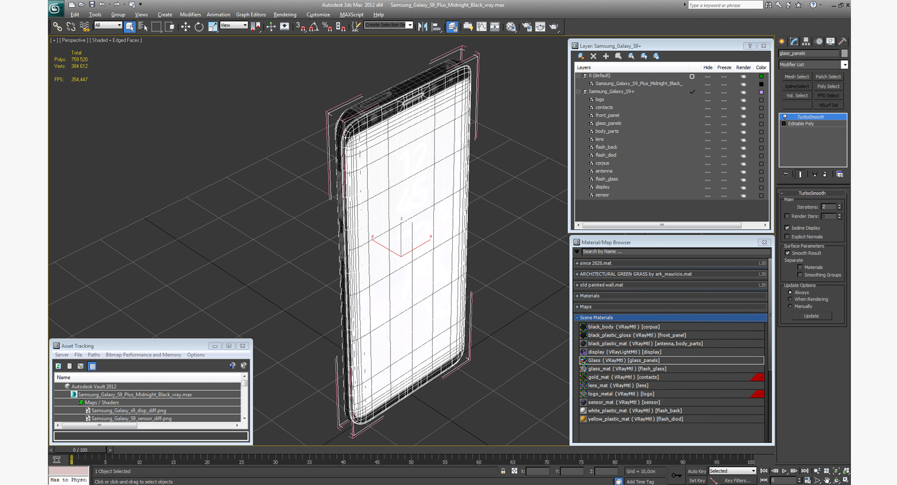This screenshot has height=485, width=897.
Task: Switch to Hierarchy command panel tab
Action: (806, 41)
